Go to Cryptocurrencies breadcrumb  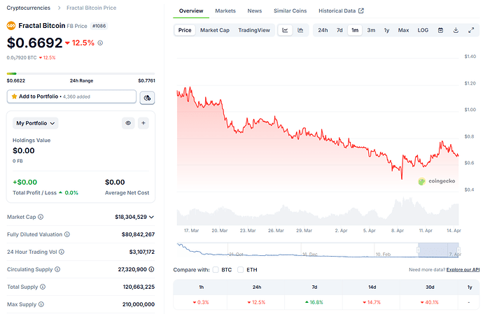pos(28,8)
